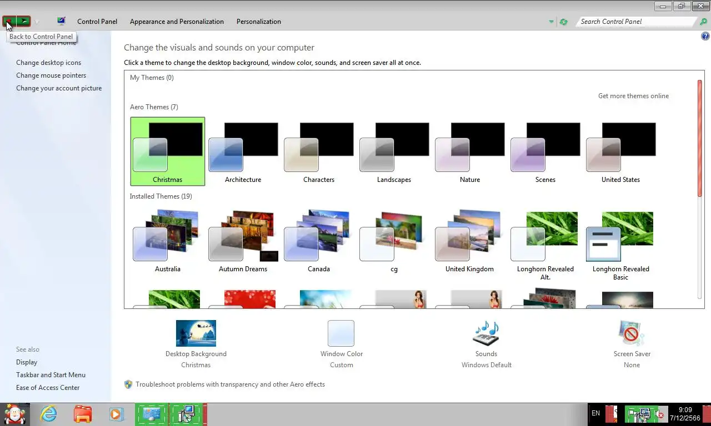Select Control Panel breadcrumb
This screenshot has height=426, width=711.
tap(97, 22)
